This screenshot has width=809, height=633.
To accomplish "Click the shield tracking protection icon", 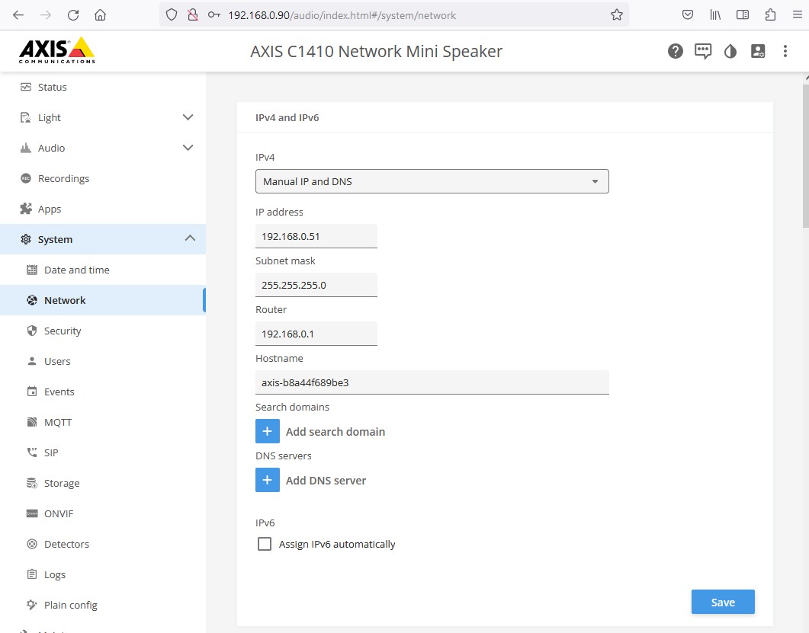I will point(172,15).
